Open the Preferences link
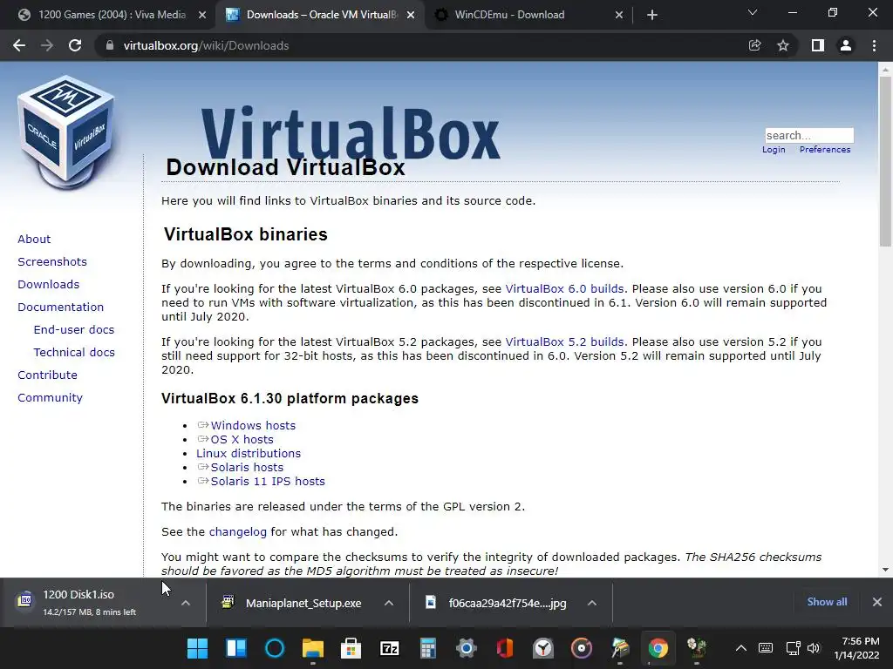This screenshot has height=669, width=893. pos(825,150)
